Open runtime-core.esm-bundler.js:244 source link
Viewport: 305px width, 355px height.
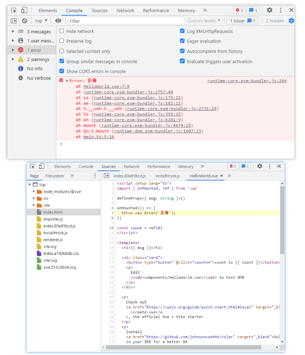point(247,81)
